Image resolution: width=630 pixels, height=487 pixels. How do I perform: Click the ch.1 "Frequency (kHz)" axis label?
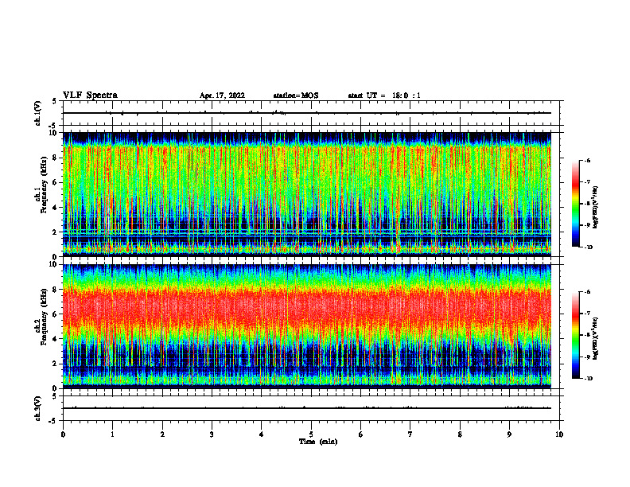(x=44, y=185)
